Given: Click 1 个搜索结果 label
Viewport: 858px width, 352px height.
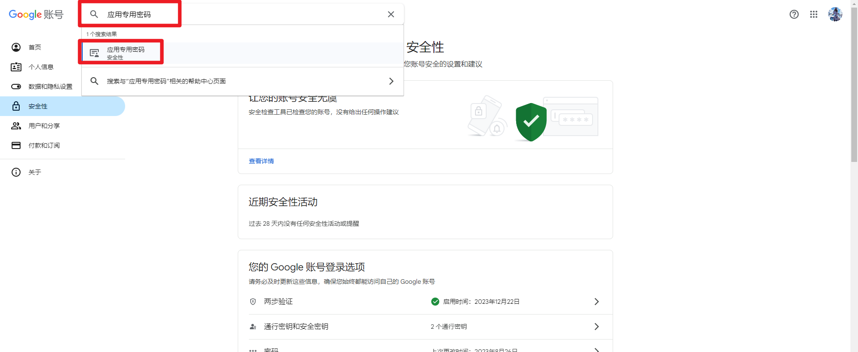Looking at the screenshot, I should pos(101,34).
